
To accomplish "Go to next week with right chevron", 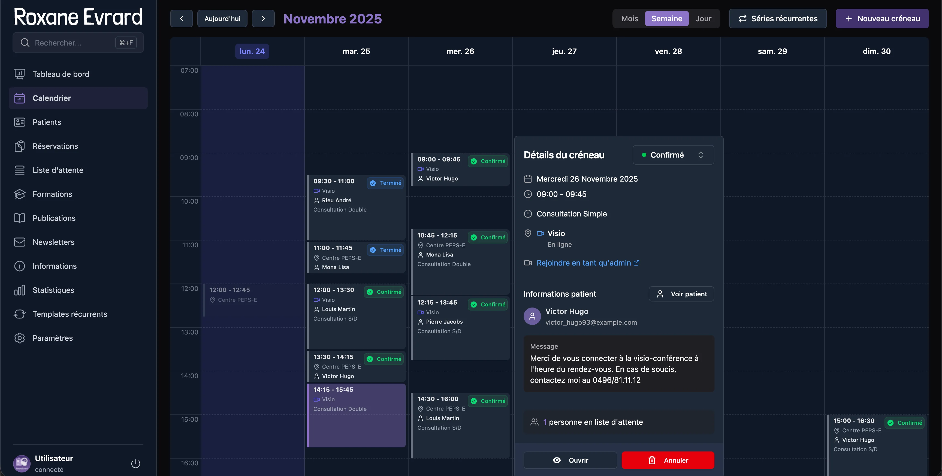I will click(x=263, y=18).
